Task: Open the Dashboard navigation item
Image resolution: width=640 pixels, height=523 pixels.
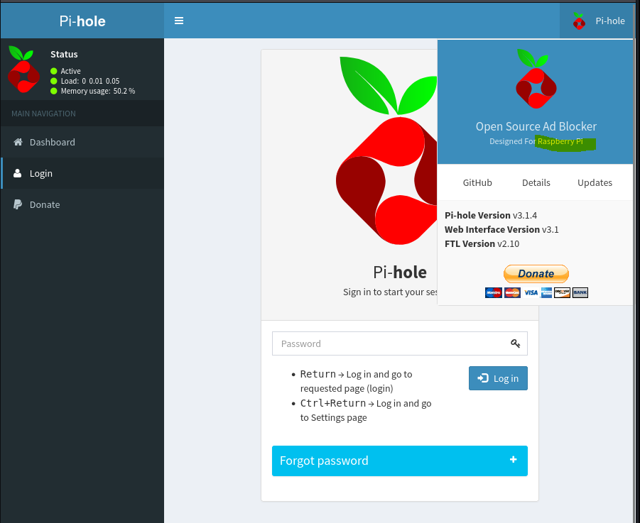Action: point(82,142)
